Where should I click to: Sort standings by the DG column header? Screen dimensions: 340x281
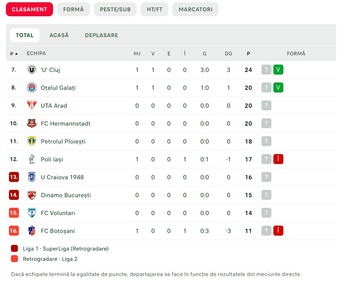click(x=228, y=54)
